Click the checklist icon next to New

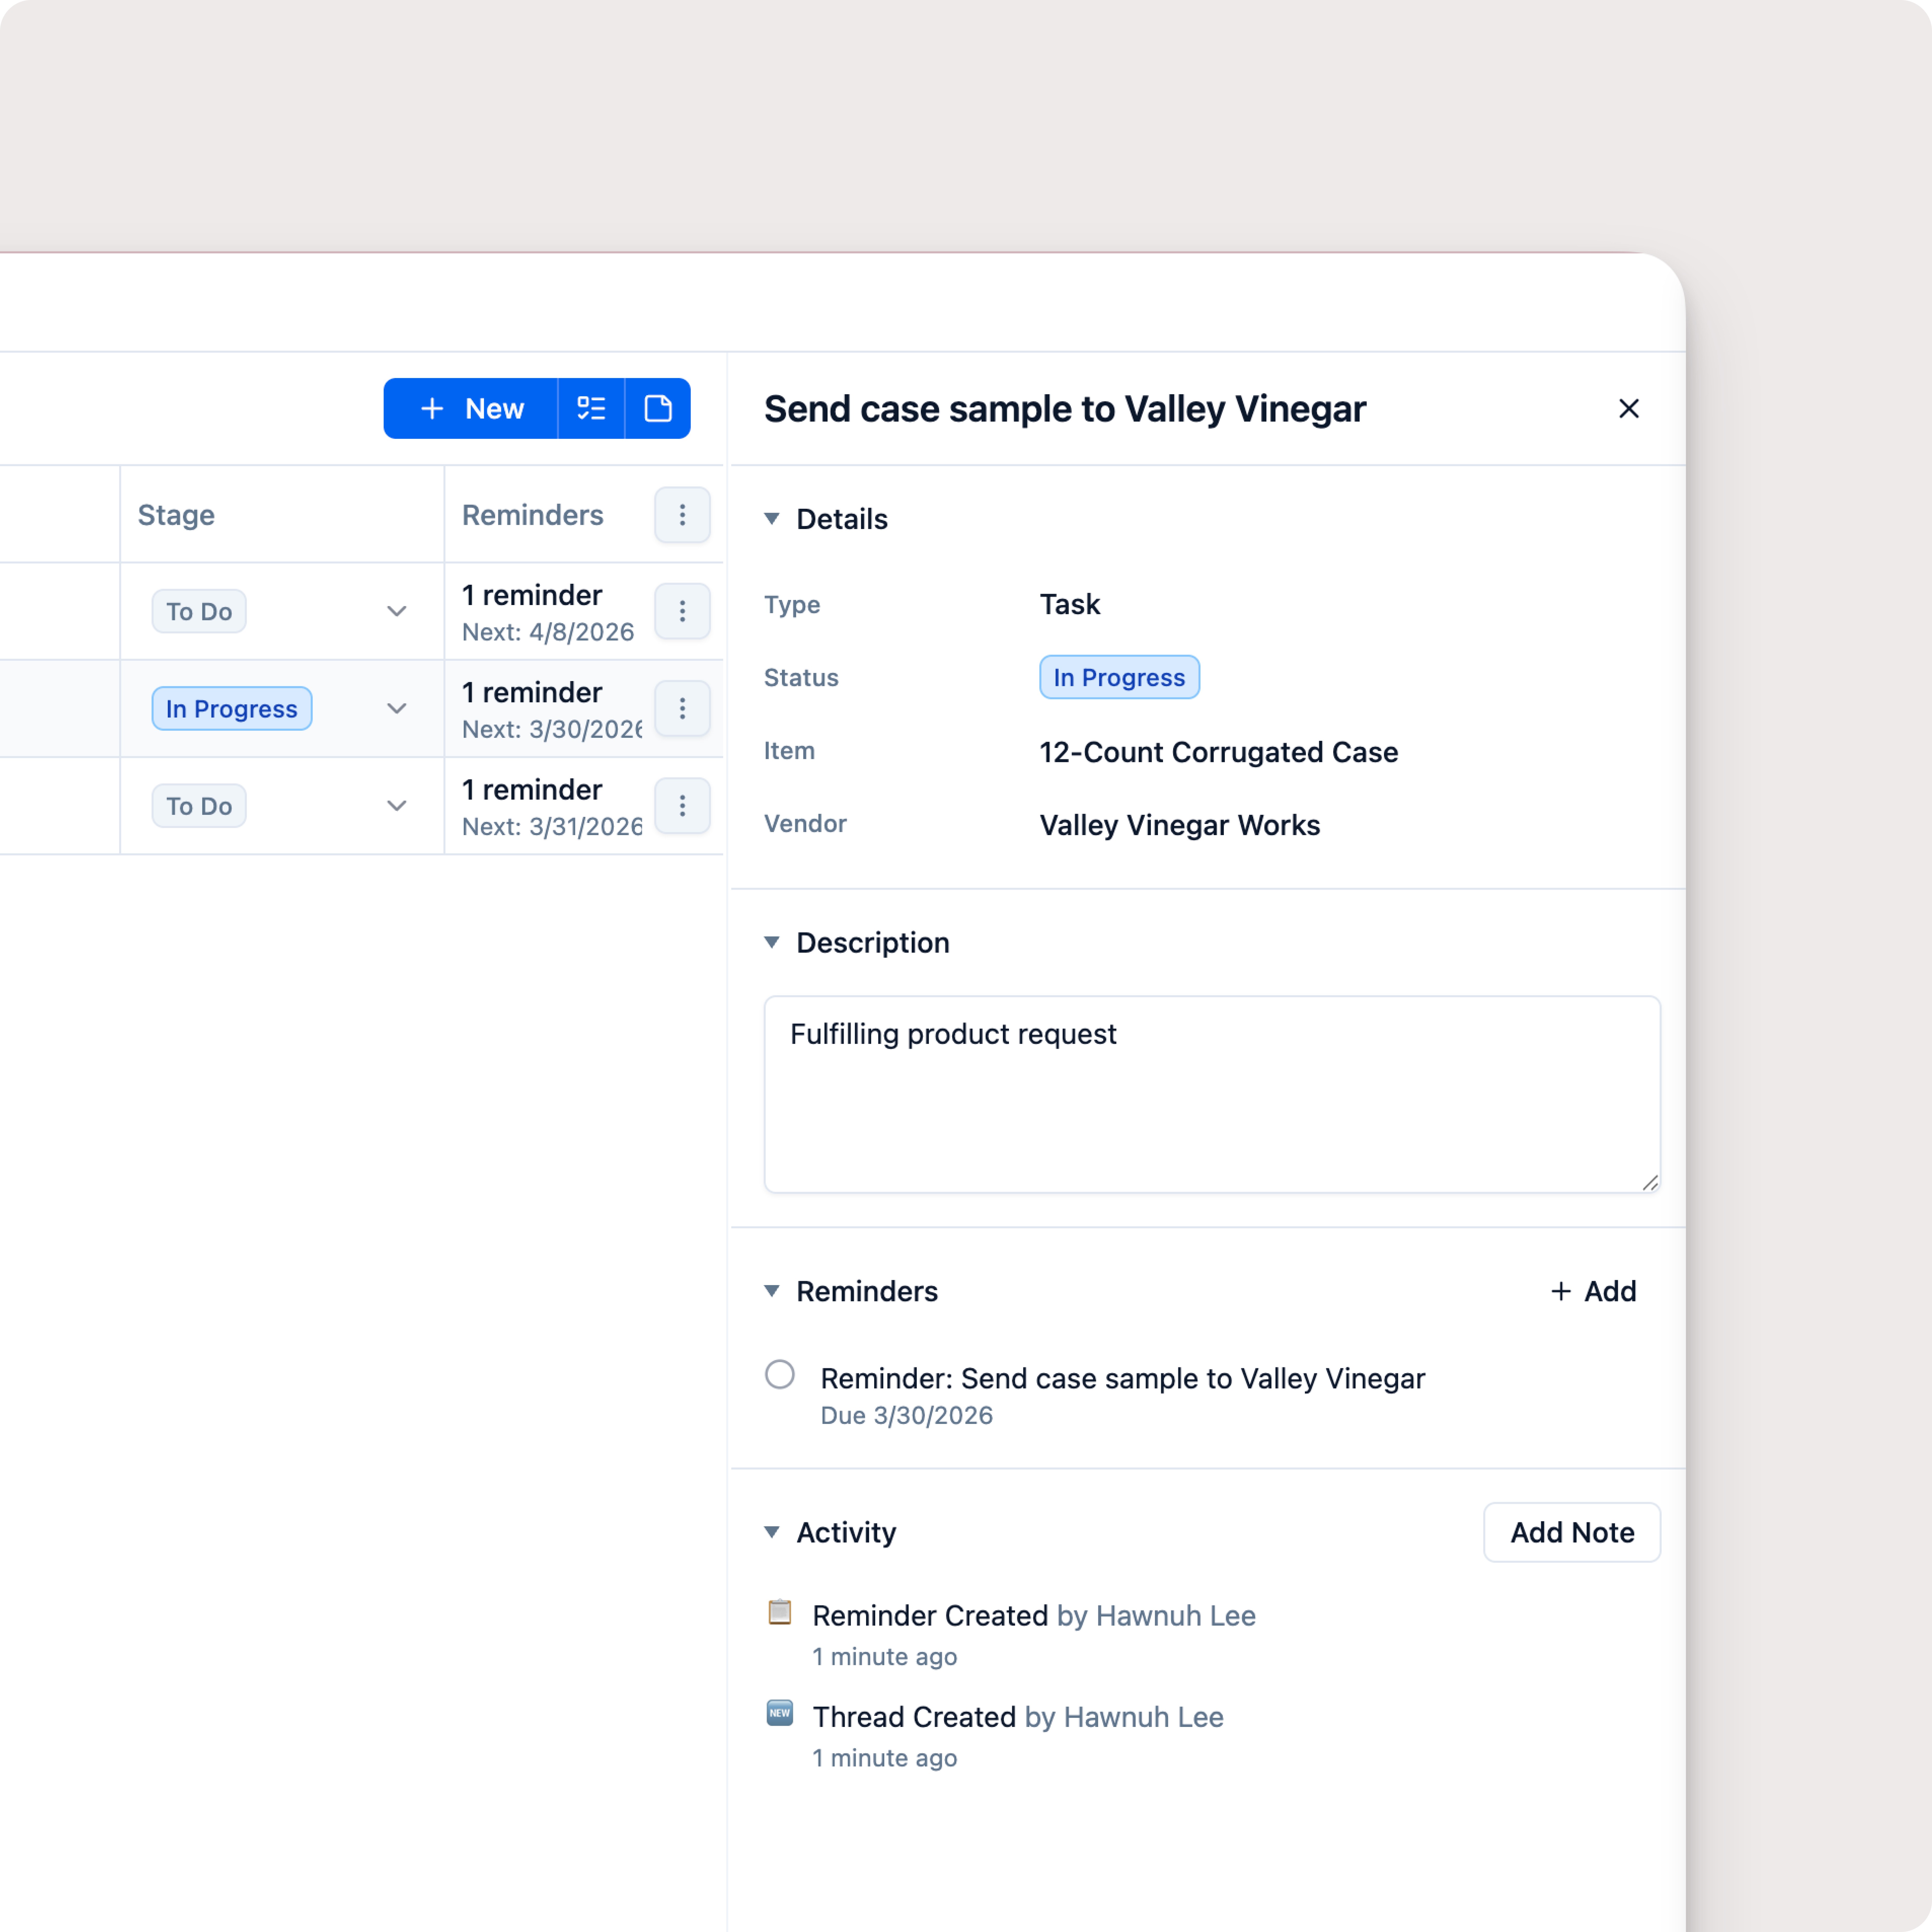[591, 408]
